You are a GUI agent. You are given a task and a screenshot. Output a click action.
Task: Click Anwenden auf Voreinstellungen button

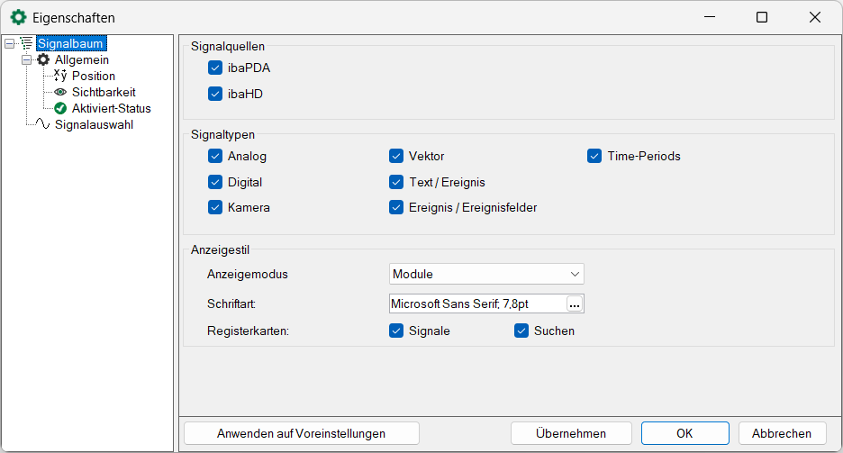[x=301, y=433]
